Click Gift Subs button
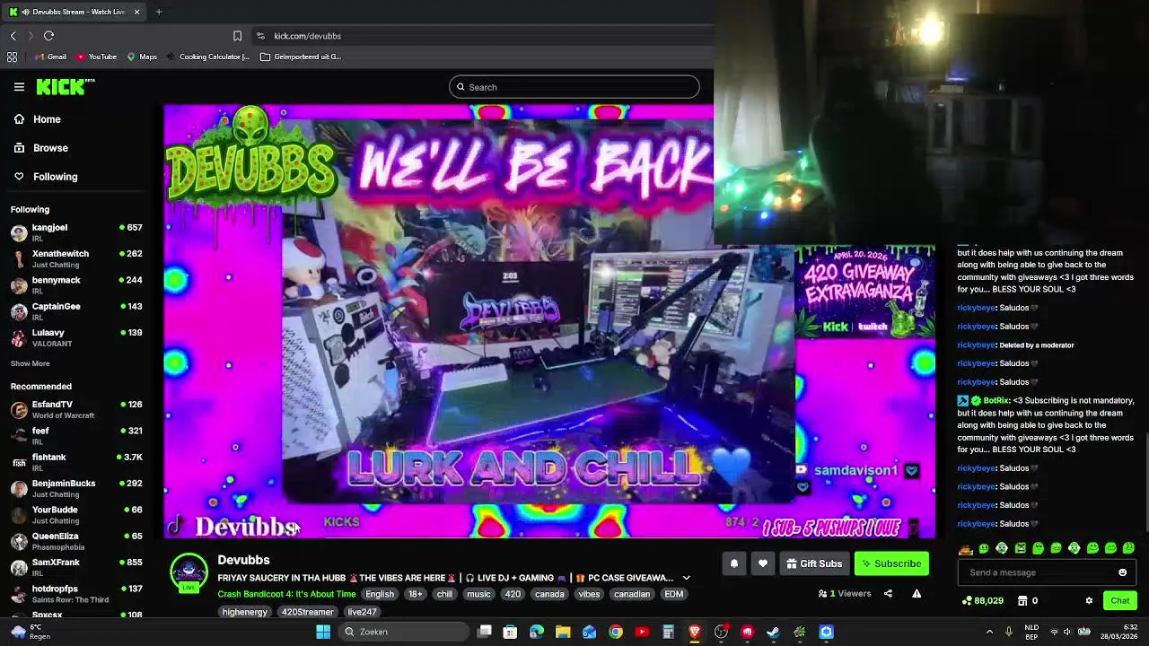This screenshot has width=1149, height=646. click(x=814, y=563)
